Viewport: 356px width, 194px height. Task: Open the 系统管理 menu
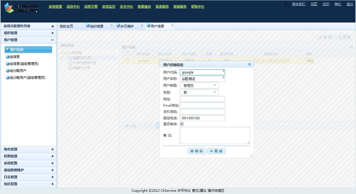click(x=55, y=7)
